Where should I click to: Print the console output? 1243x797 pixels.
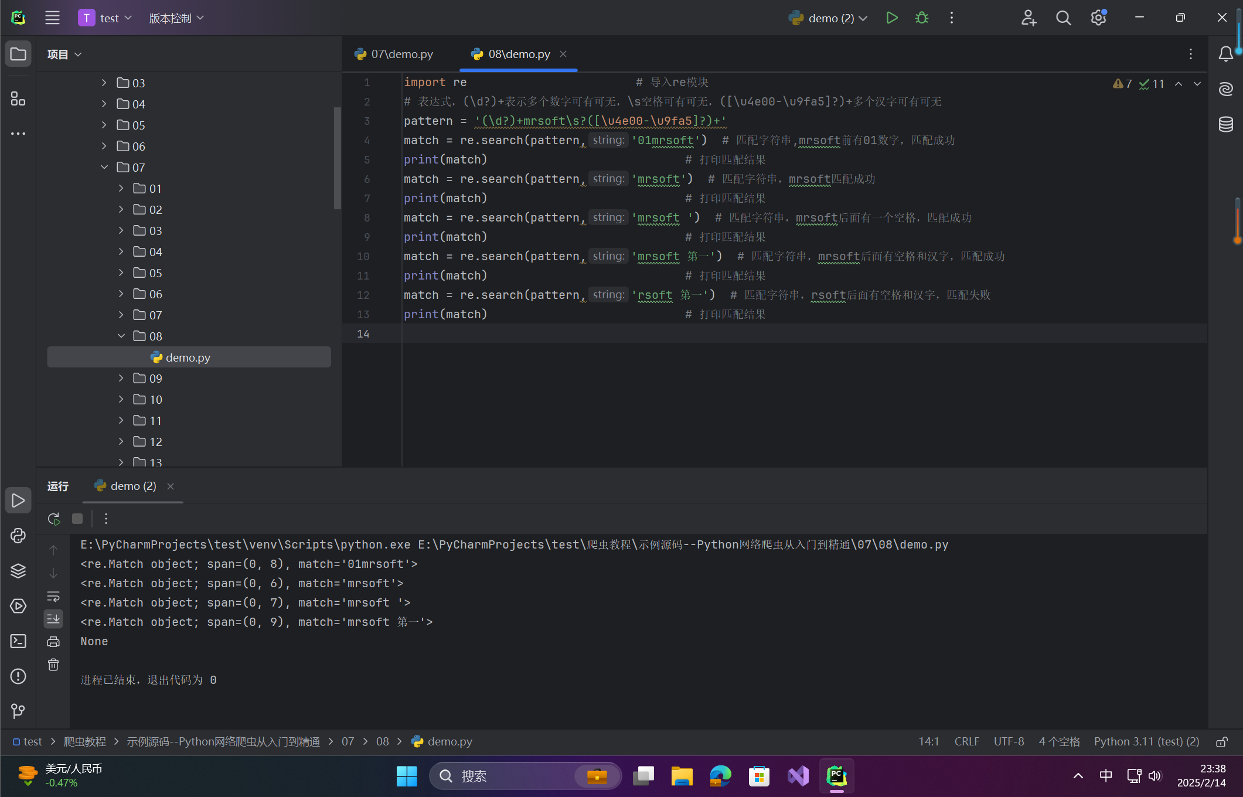pyautogui.click(x=53, y=642)
